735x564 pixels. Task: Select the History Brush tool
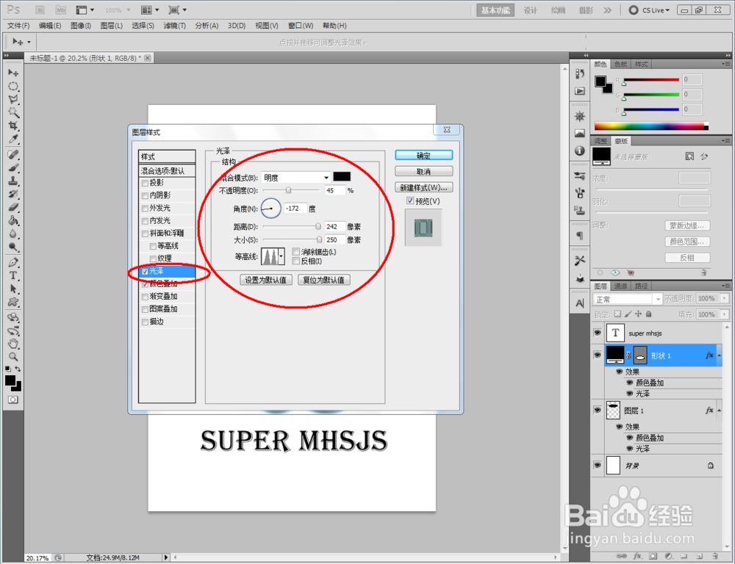(x=13, y=193)
